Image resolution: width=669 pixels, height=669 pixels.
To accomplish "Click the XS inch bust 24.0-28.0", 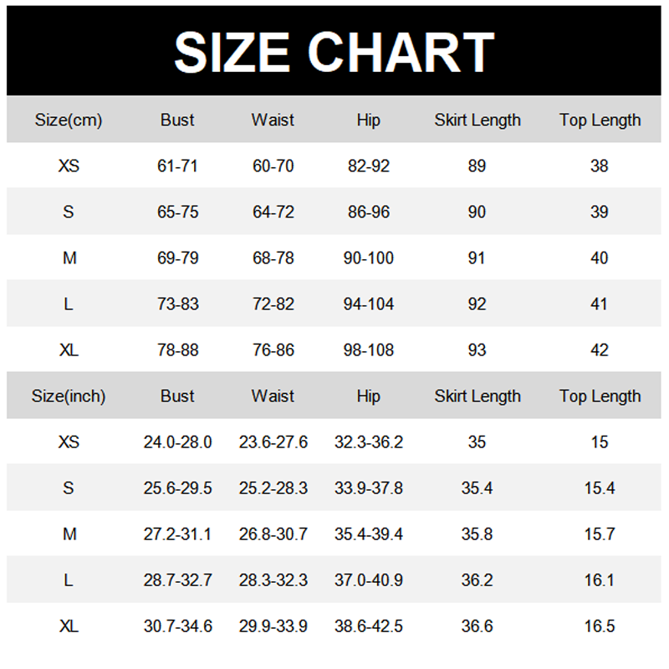I will coord(177,442).
